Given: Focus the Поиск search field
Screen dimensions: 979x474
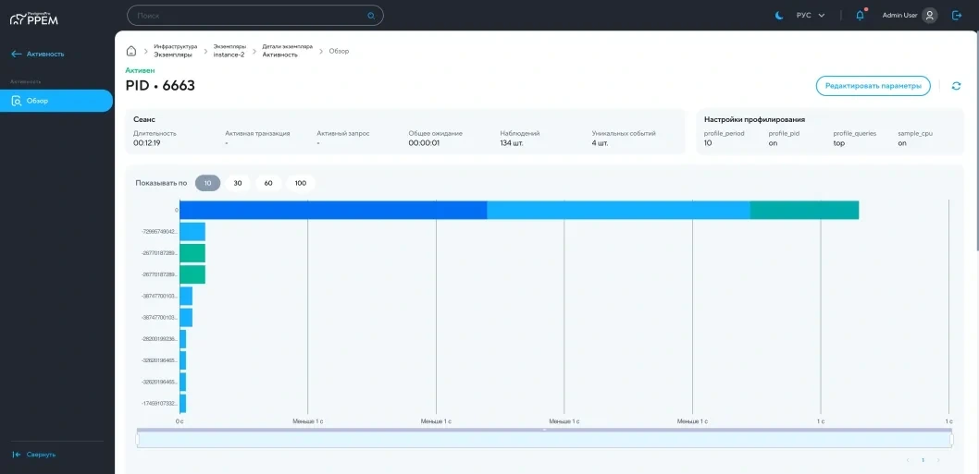Looking at the screenshot, I should [255, 16].
